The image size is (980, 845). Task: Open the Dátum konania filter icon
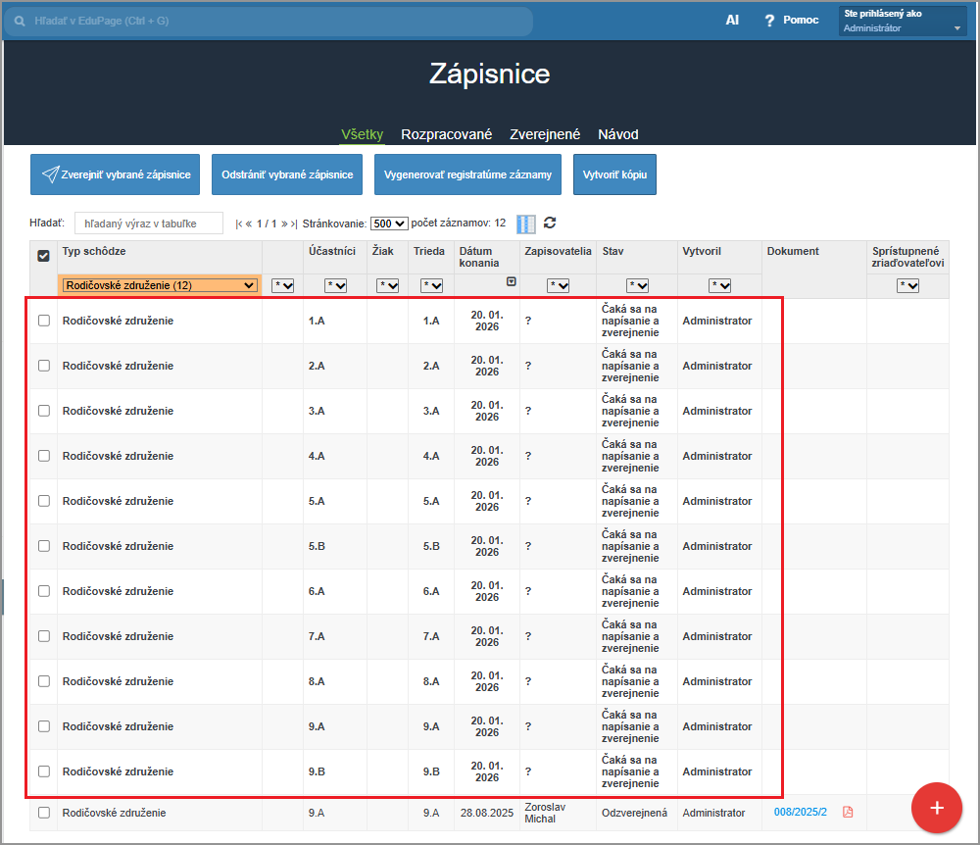(x=511, y=282)
